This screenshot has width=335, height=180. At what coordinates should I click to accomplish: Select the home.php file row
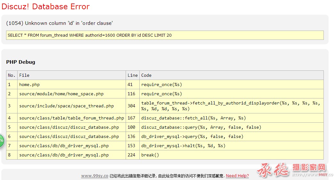click(x=165, y=84)
